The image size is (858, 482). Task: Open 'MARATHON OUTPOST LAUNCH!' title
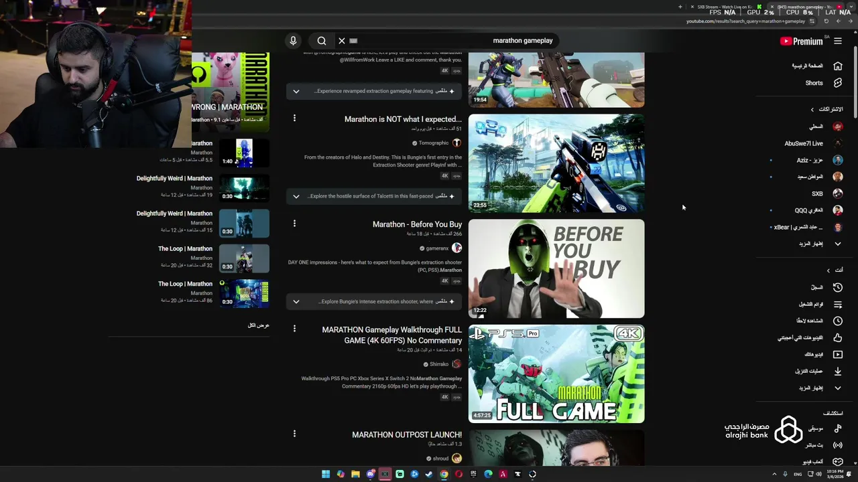point(407,434)
